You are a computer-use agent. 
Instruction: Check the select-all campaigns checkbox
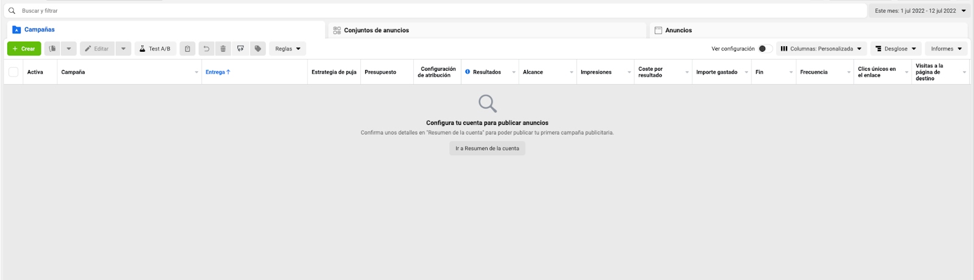[13, 72]
